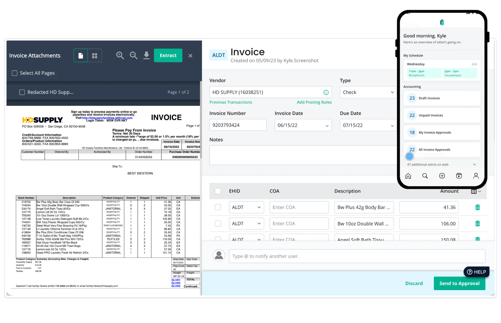Zoom out of the invoice attachment
This screenshot has height=323, width=501.
pyautogui.click(x=133, y=55)
